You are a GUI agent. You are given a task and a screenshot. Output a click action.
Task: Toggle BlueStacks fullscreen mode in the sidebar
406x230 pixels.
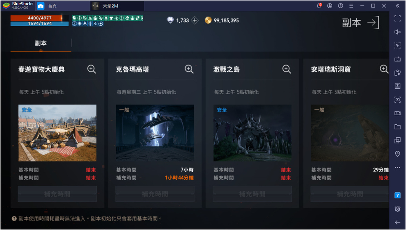point(397,18)
